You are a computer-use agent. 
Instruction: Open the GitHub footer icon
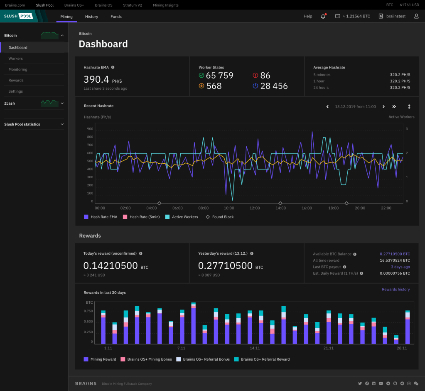[395, 384]
